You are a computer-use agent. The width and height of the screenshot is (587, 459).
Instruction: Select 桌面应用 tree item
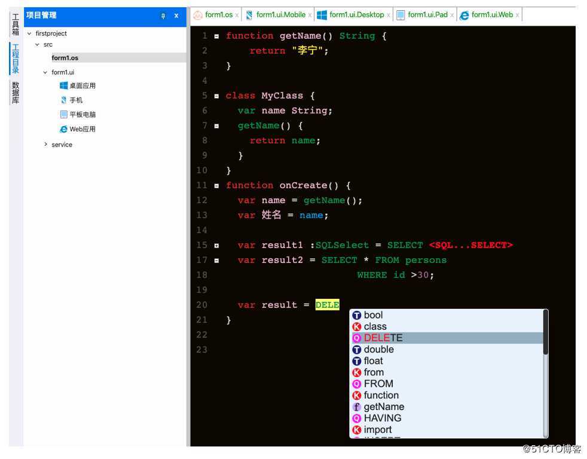tap(82, 85)
